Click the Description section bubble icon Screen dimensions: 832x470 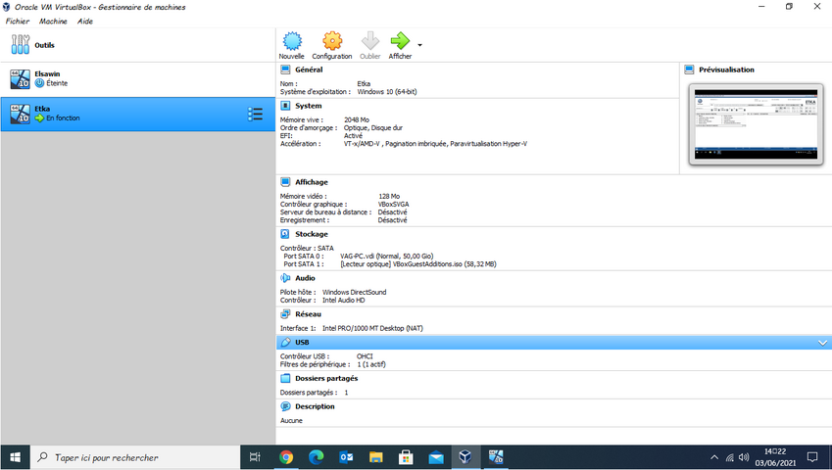point(285,406)
